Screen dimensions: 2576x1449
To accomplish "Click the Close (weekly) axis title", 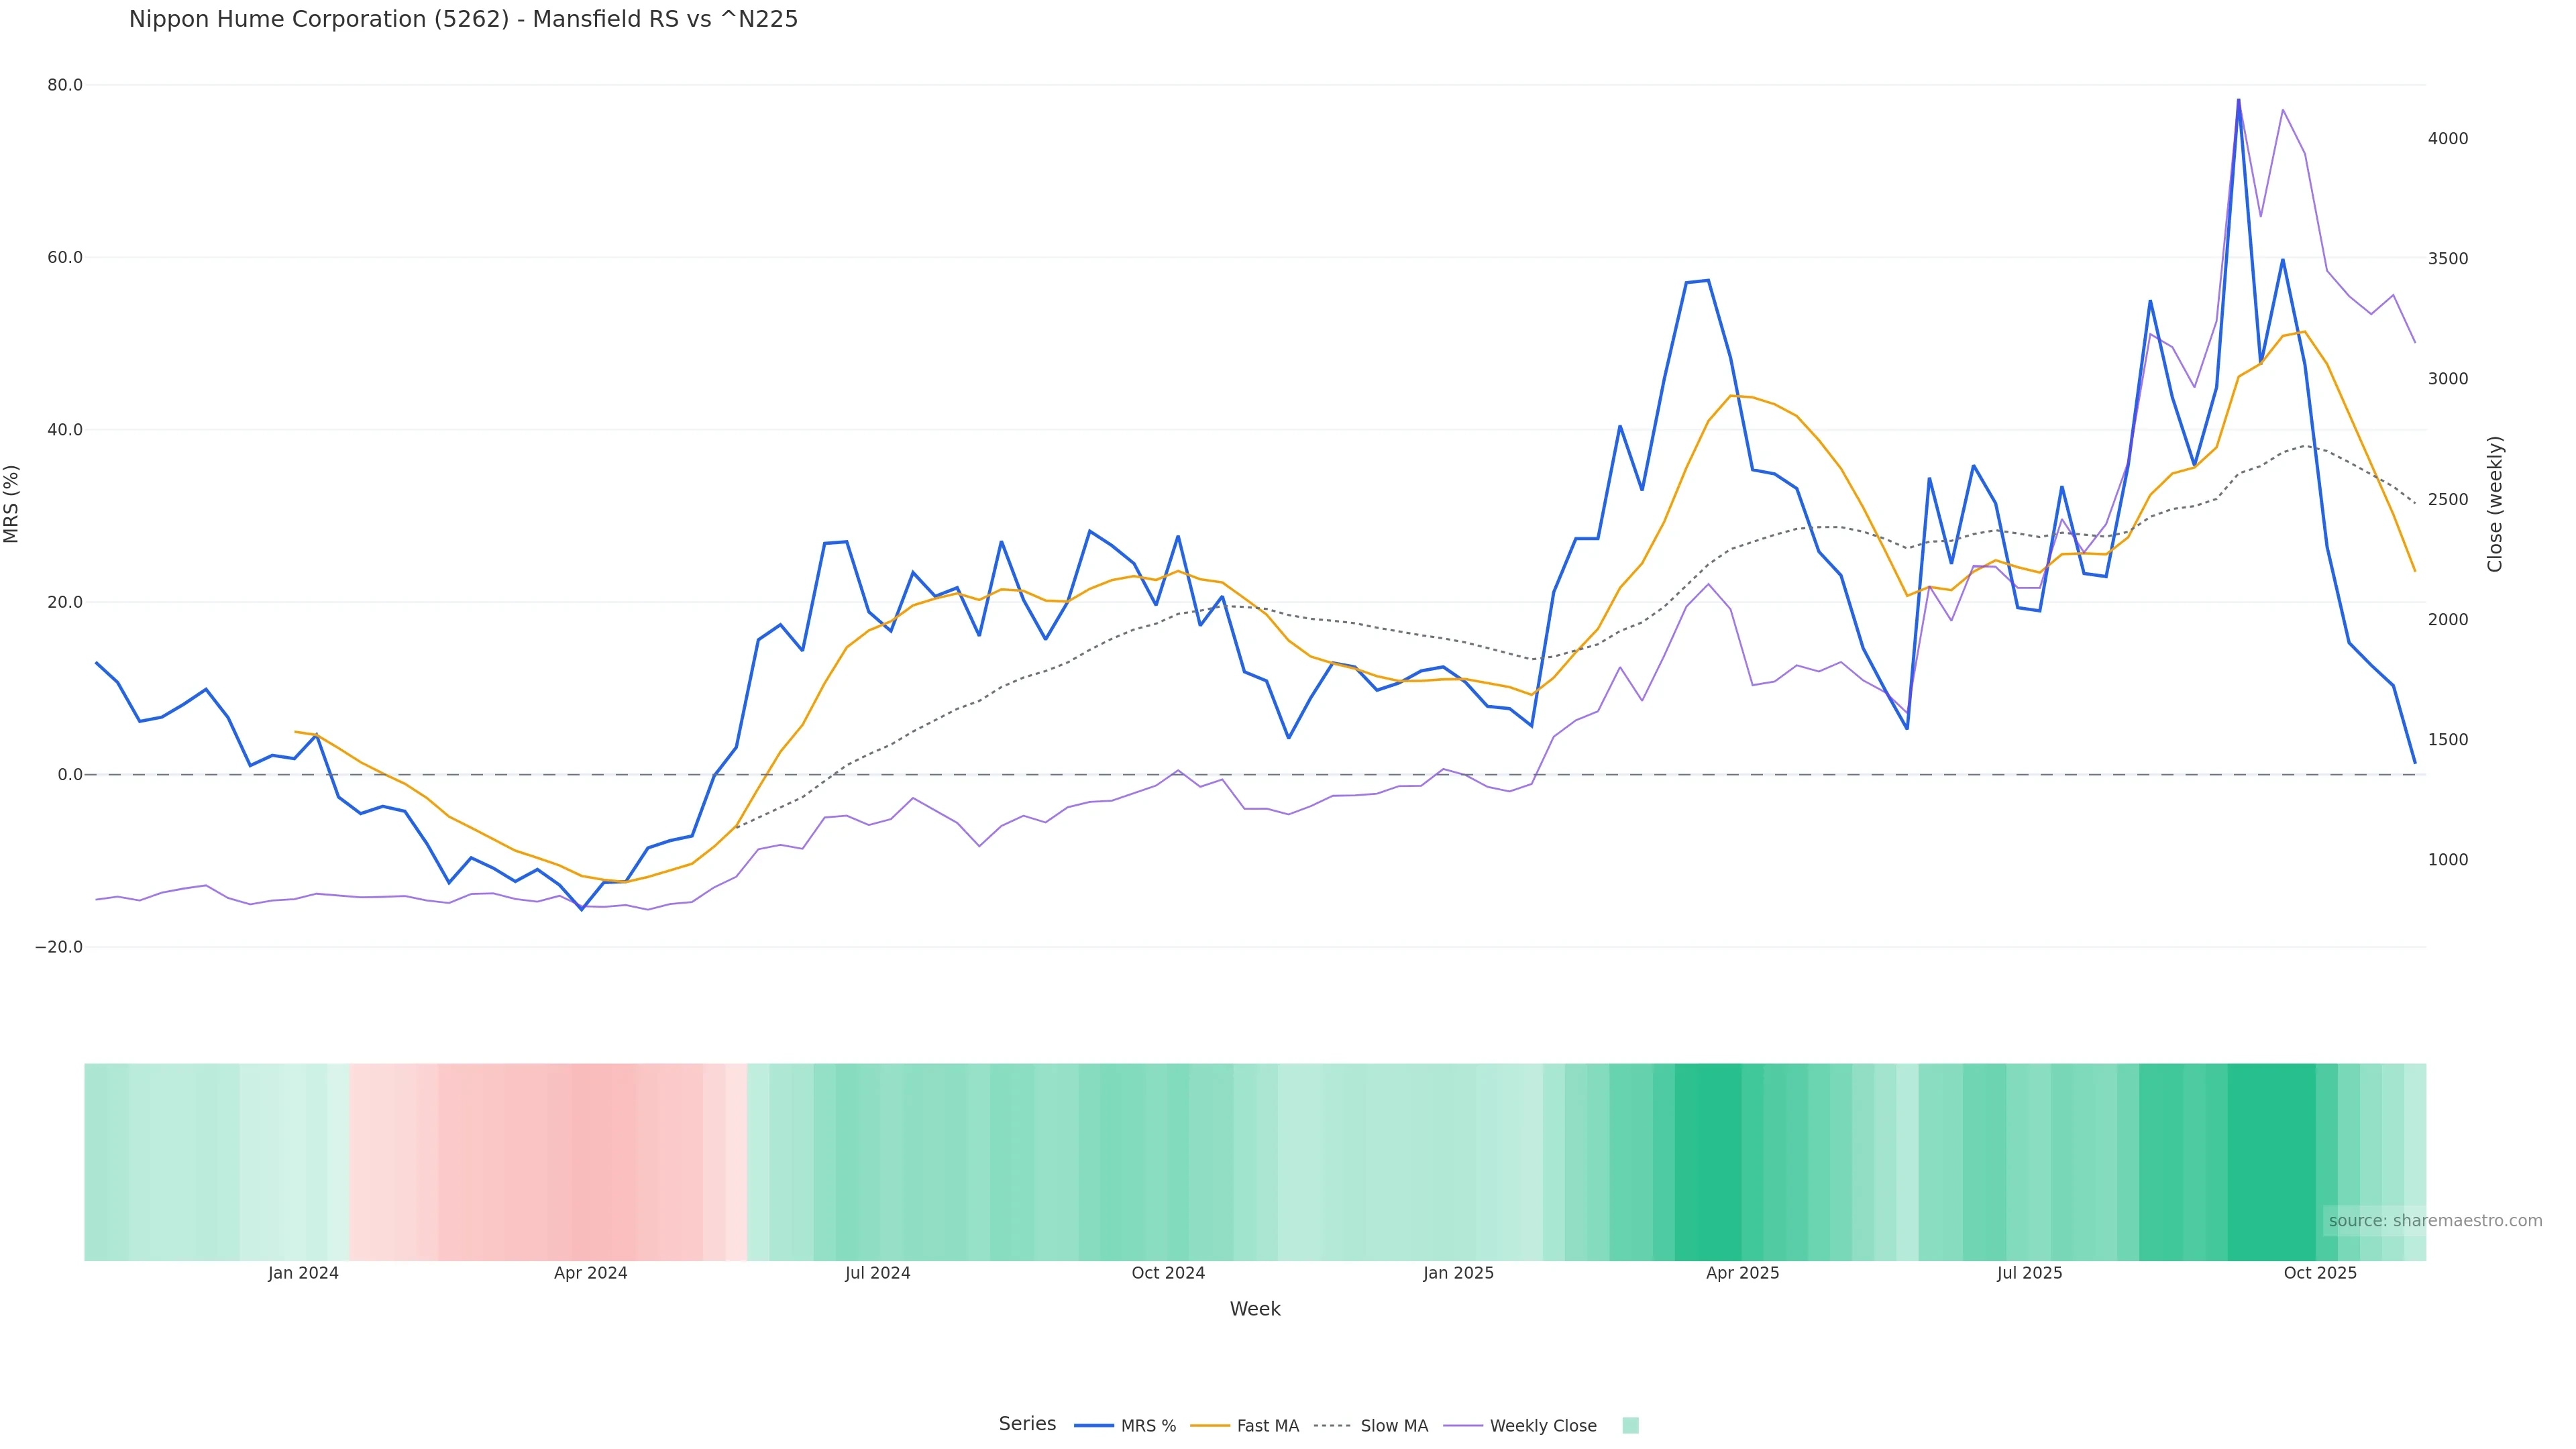I will click(x=2494, y=504).
